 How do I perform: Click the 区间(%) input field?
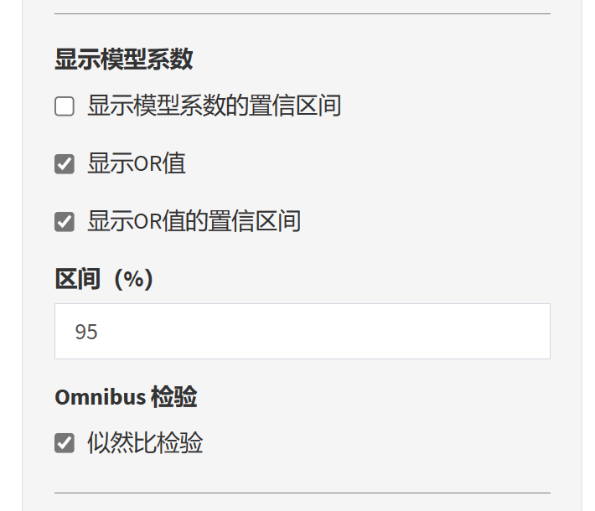(x=302, y=332)
